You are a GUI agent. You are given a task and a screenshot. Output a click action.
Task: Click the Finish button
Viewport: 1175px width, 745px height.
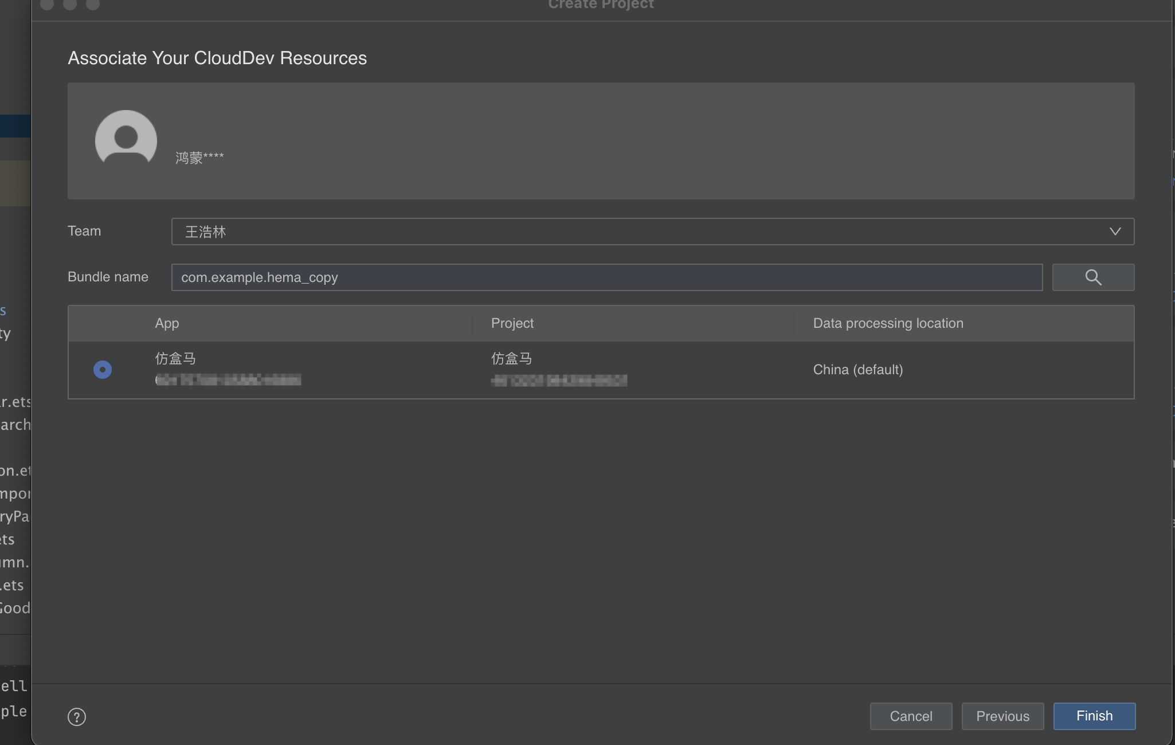tap(1094, 716)
